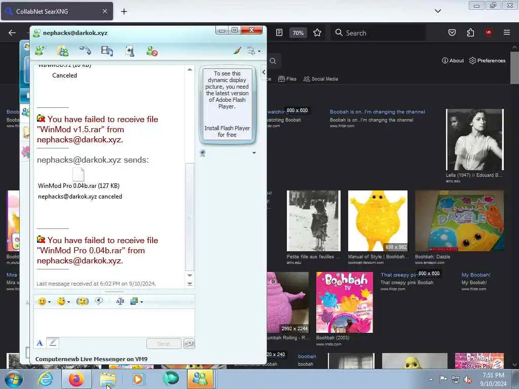Click the WinMod Pro 0.04b.rar file icon
This screenshot has width=519, height=389.
[79, 174]
